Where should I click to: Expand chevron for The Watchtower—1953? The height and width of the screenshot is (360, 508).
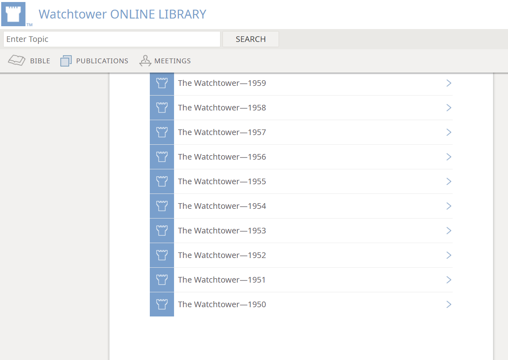point(449,231)
